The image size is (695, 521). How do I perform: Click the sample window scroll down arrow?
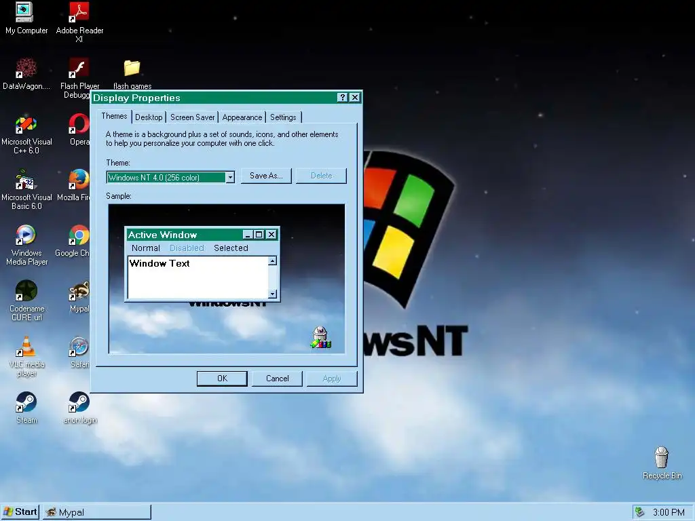(273, 294)
